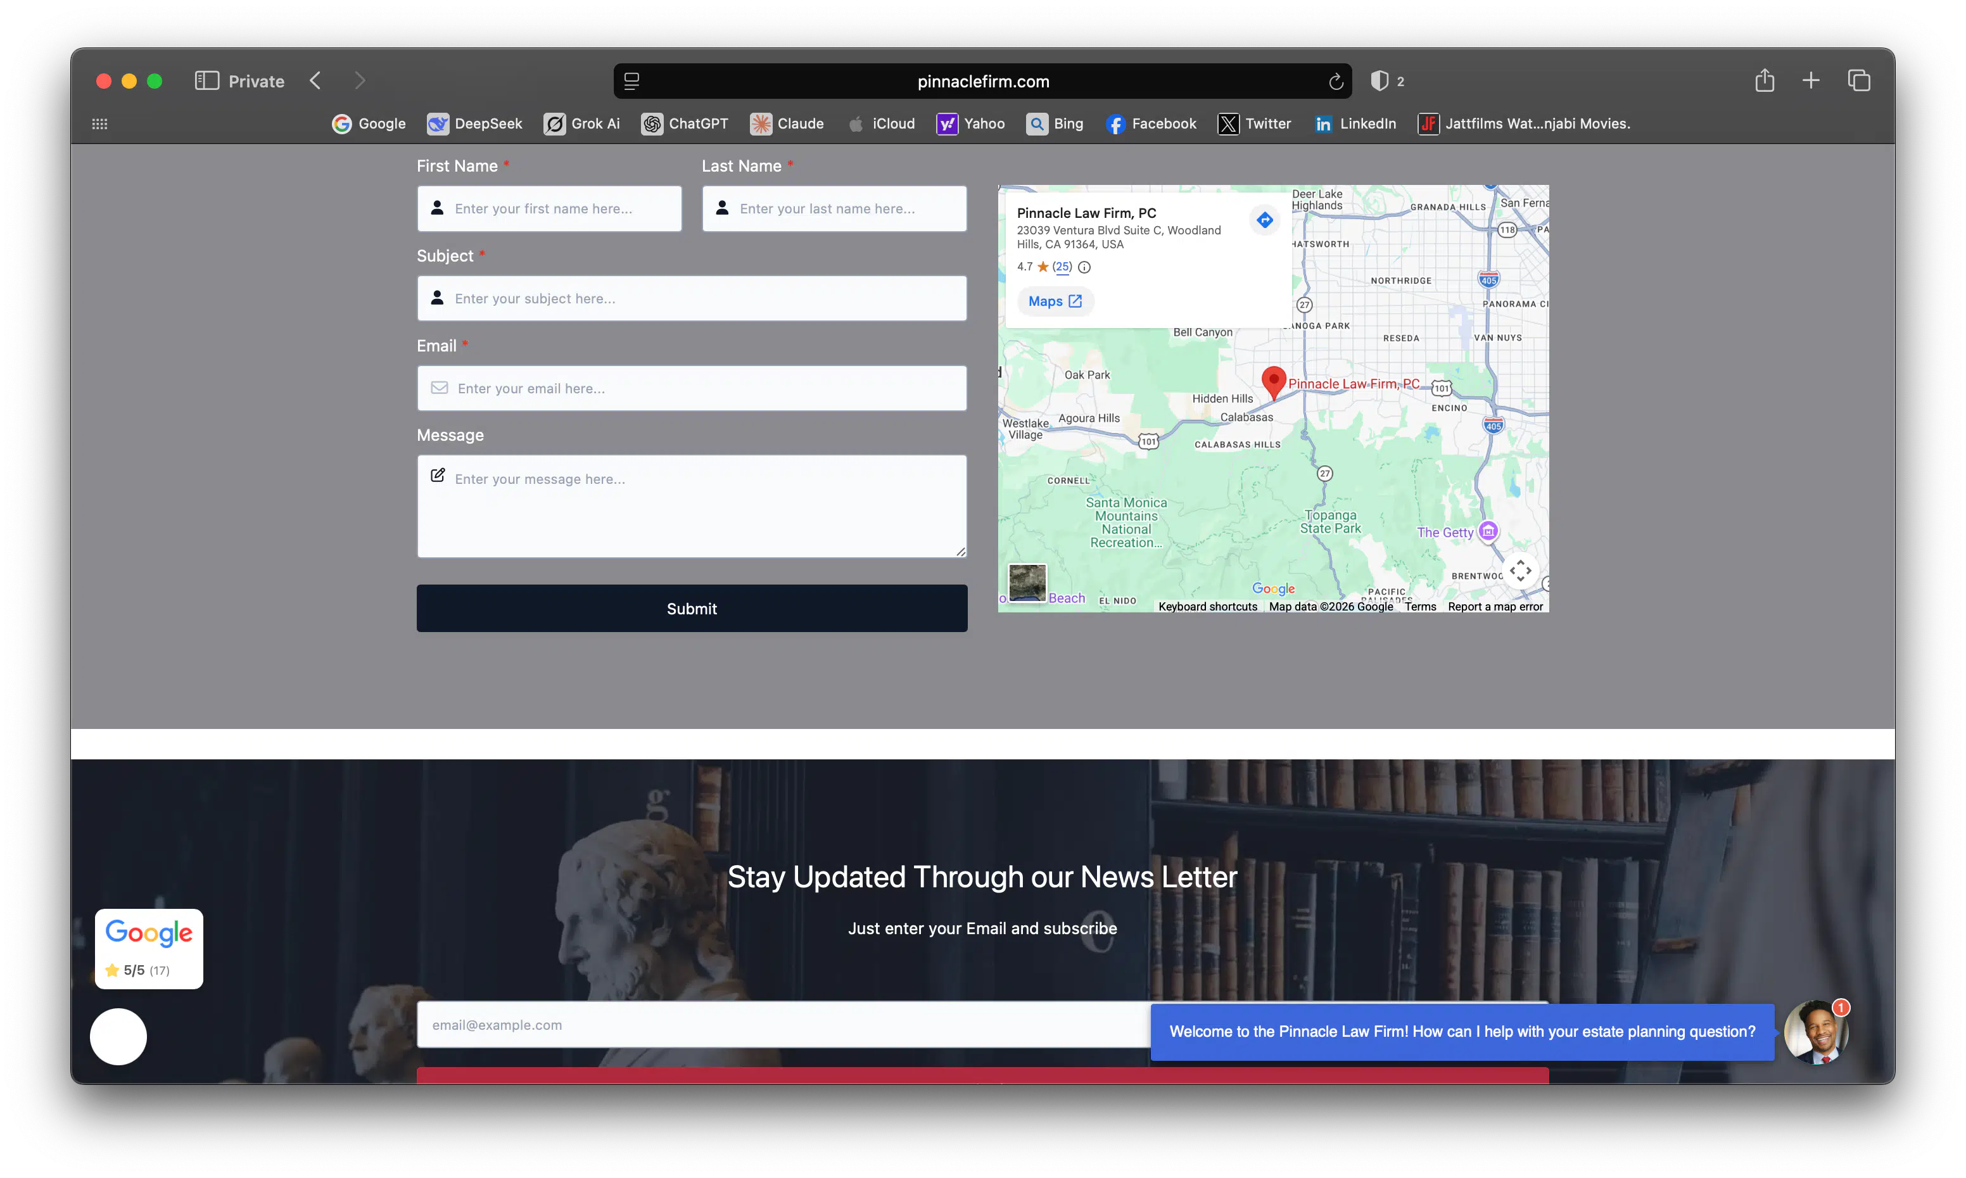Click the privacy shield indicator
The height and width of the screenshot is (1178, 1966).
pos(1381,80)
